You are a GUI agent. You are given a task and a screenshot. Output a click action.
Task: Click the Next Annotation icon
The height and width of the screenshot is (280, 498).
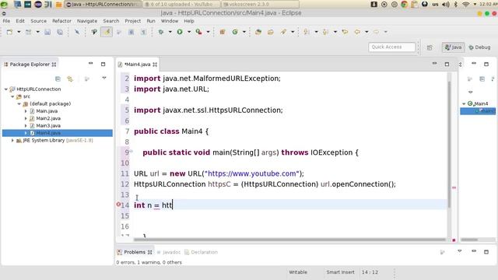point(307,32)
